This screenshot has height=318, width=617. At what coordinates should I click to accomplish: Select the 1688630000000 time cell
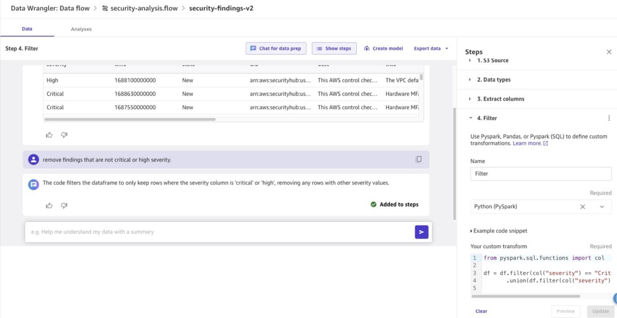pos(135,94)
